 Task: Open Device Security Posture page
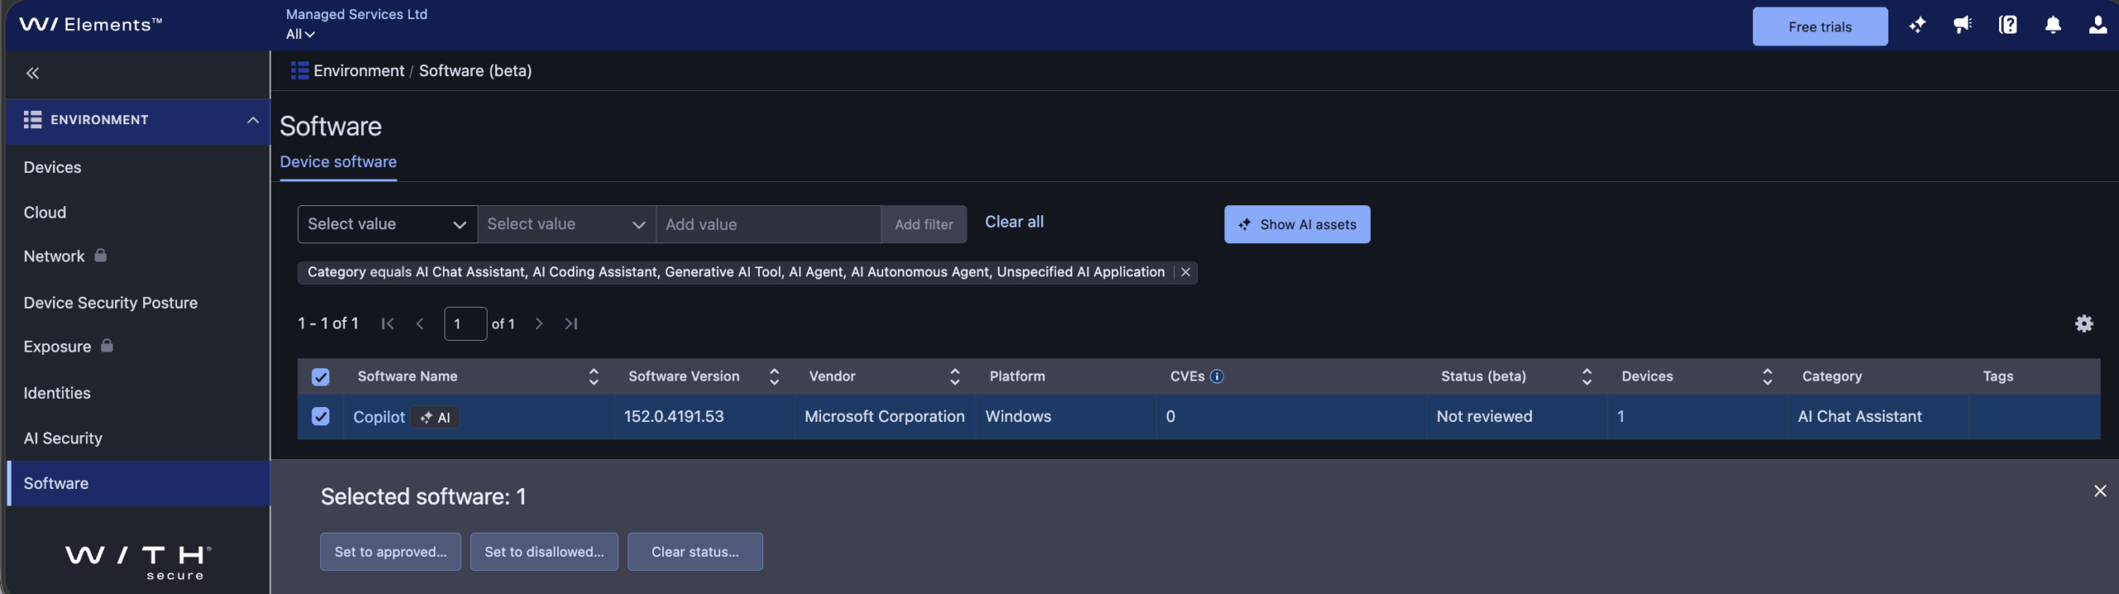[110, 303]
